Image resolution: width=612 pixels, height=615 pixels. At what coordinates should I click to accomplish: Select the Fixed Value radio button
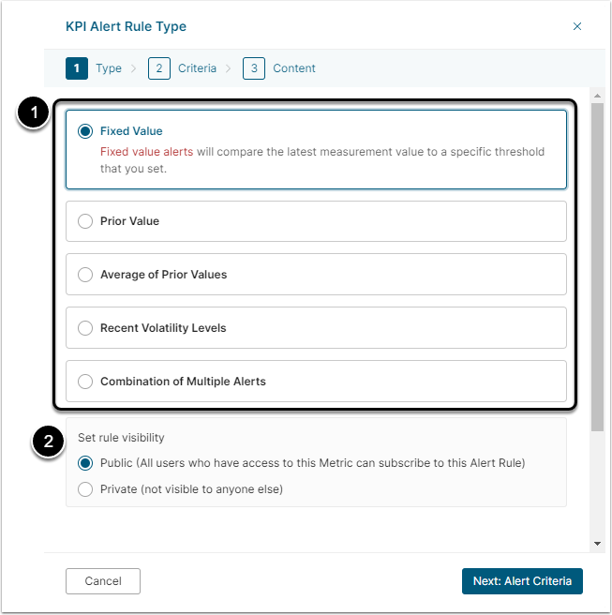[x=86, y=131]
